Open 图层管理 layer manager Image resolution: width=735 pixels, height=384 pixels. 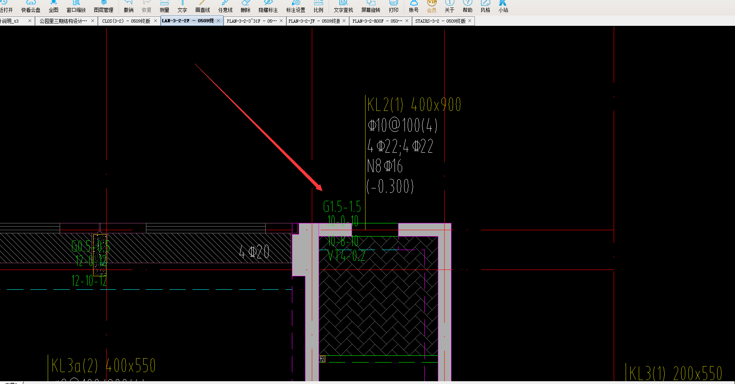click(103, 6)
